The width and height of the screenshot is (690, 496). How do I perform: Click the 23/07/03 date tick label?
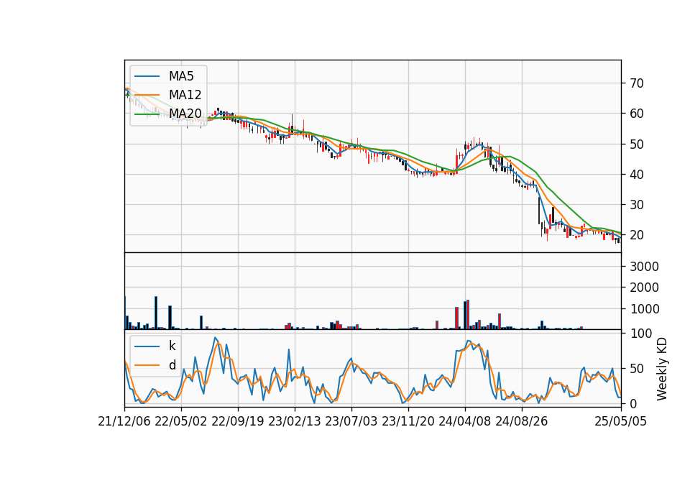pyautogui.click(x=351, y=421)
